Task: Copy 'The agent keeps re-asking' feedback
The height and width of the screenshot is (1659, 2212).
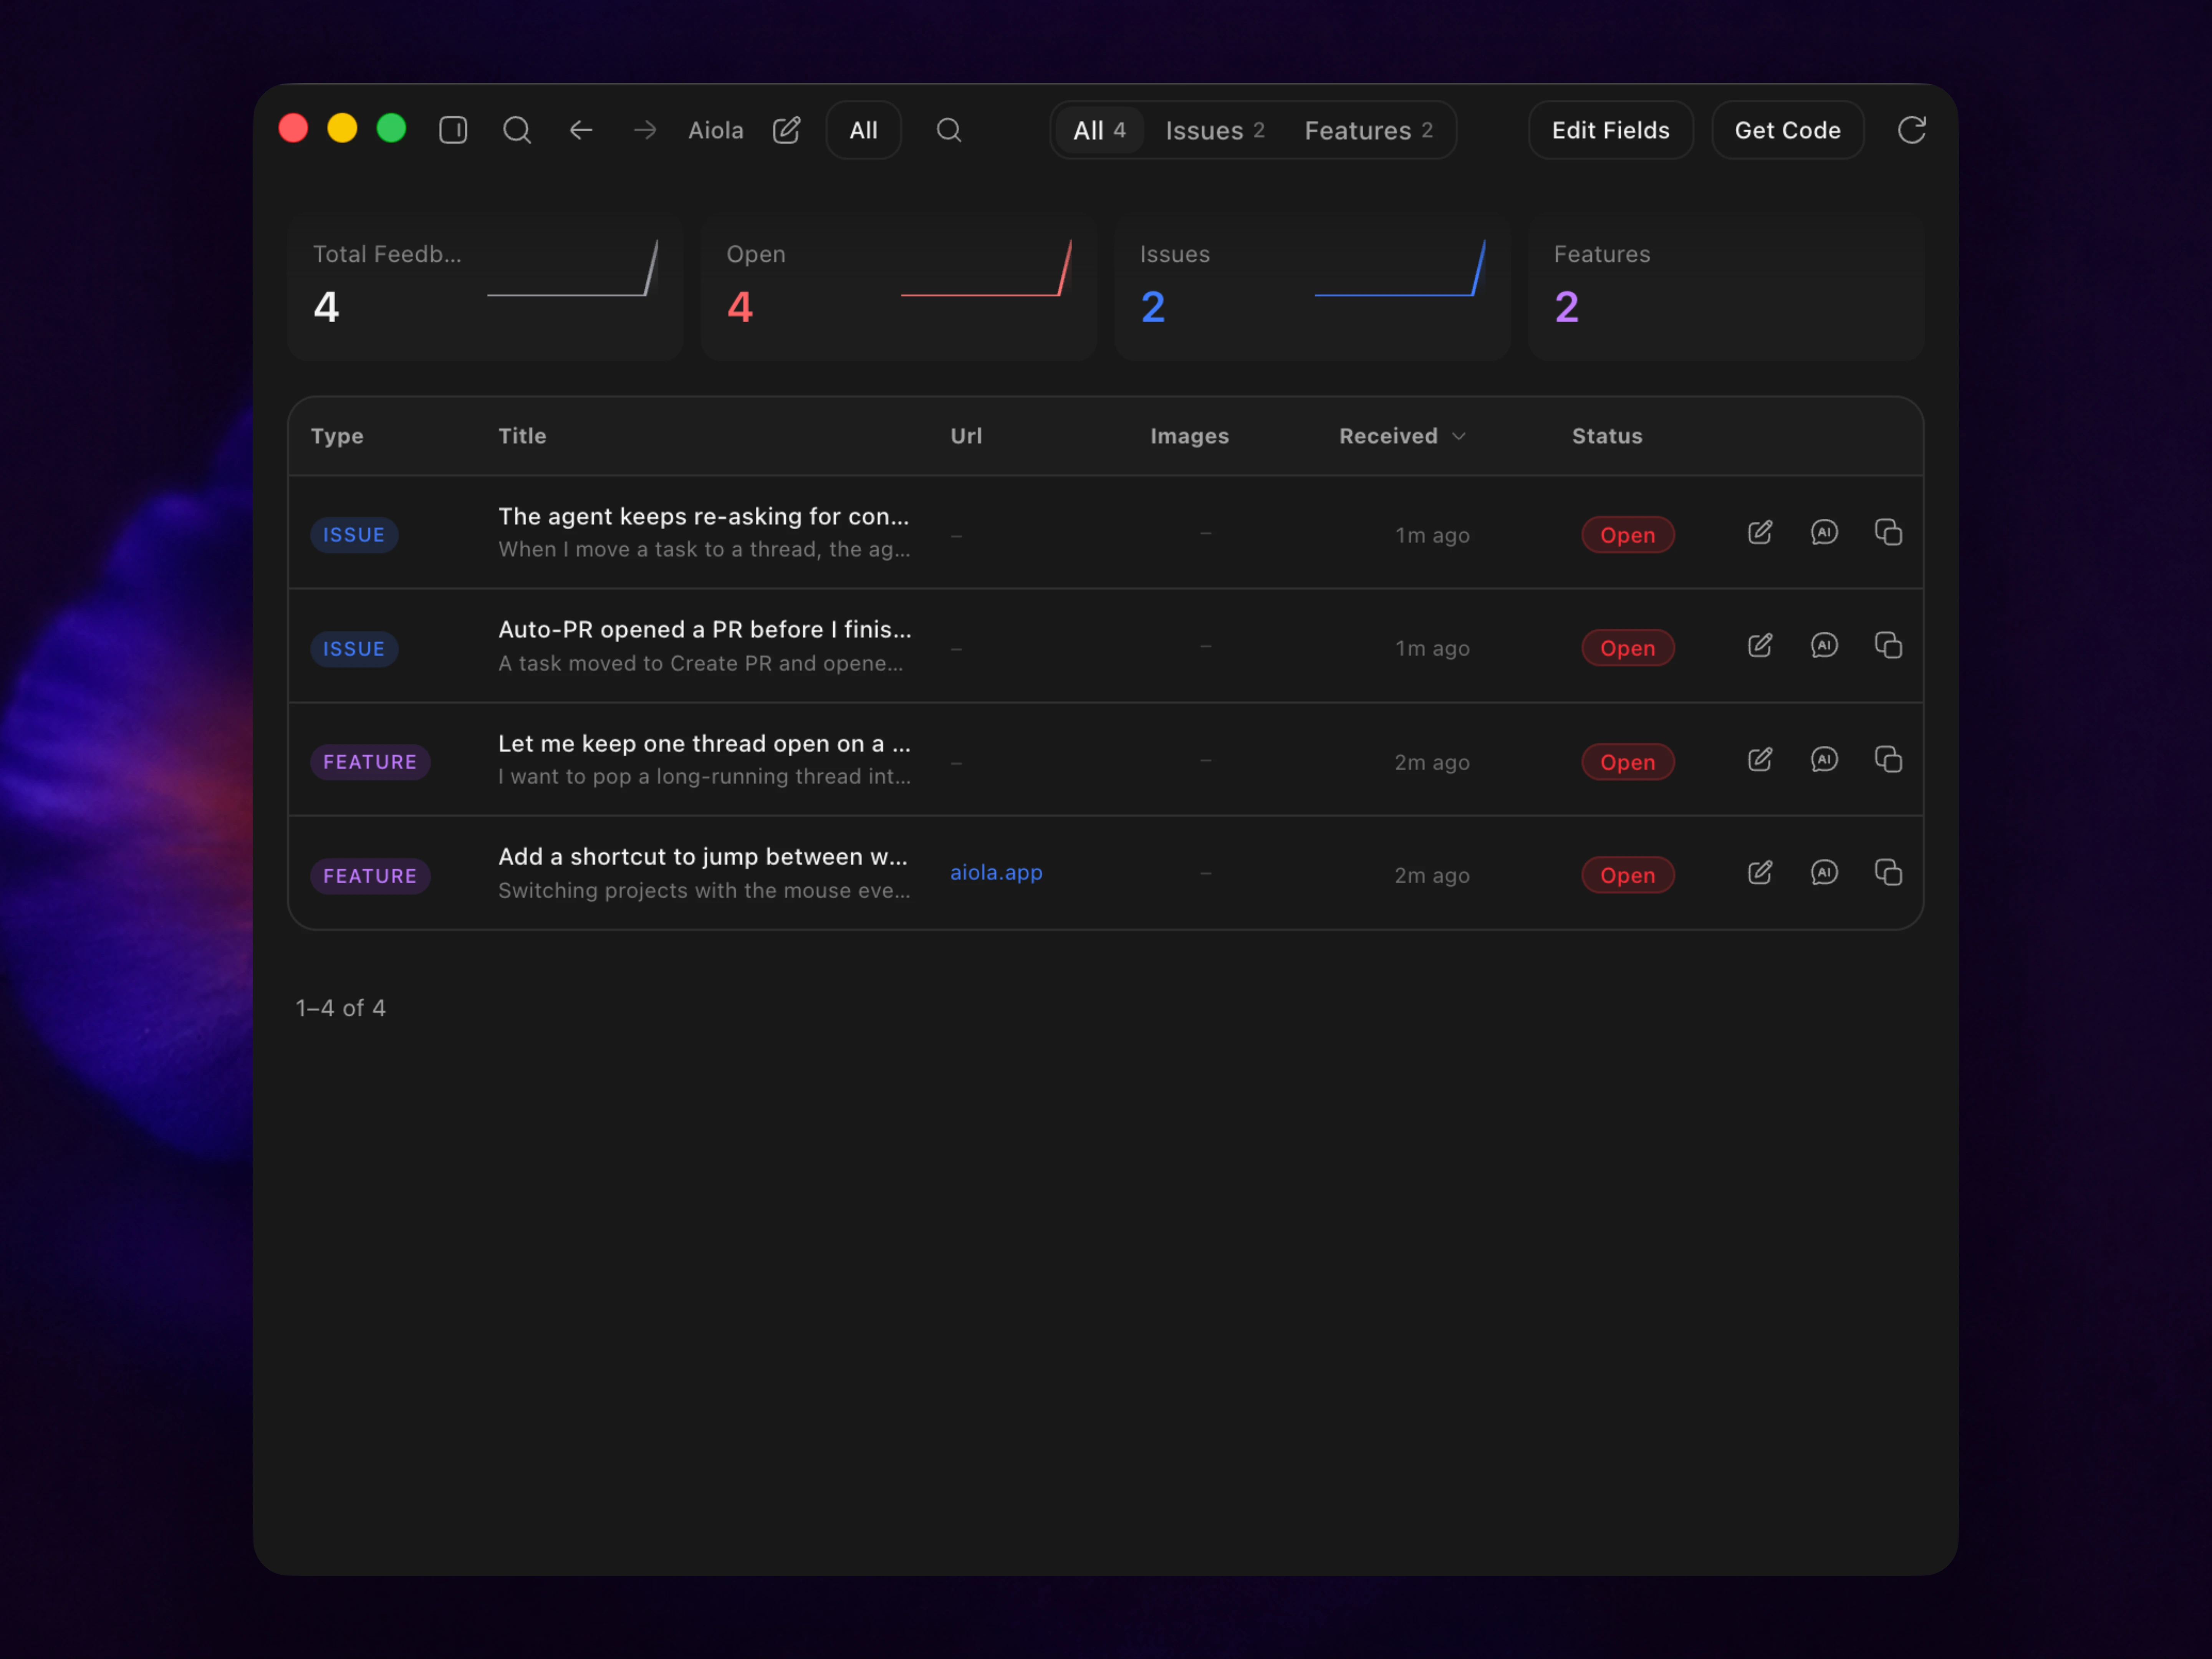Action: 1888,532
